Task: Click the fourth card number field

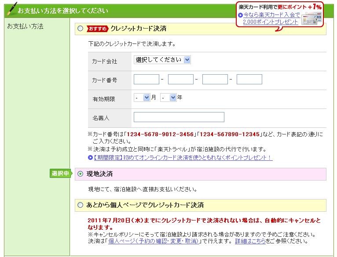Action: (249, 79)
